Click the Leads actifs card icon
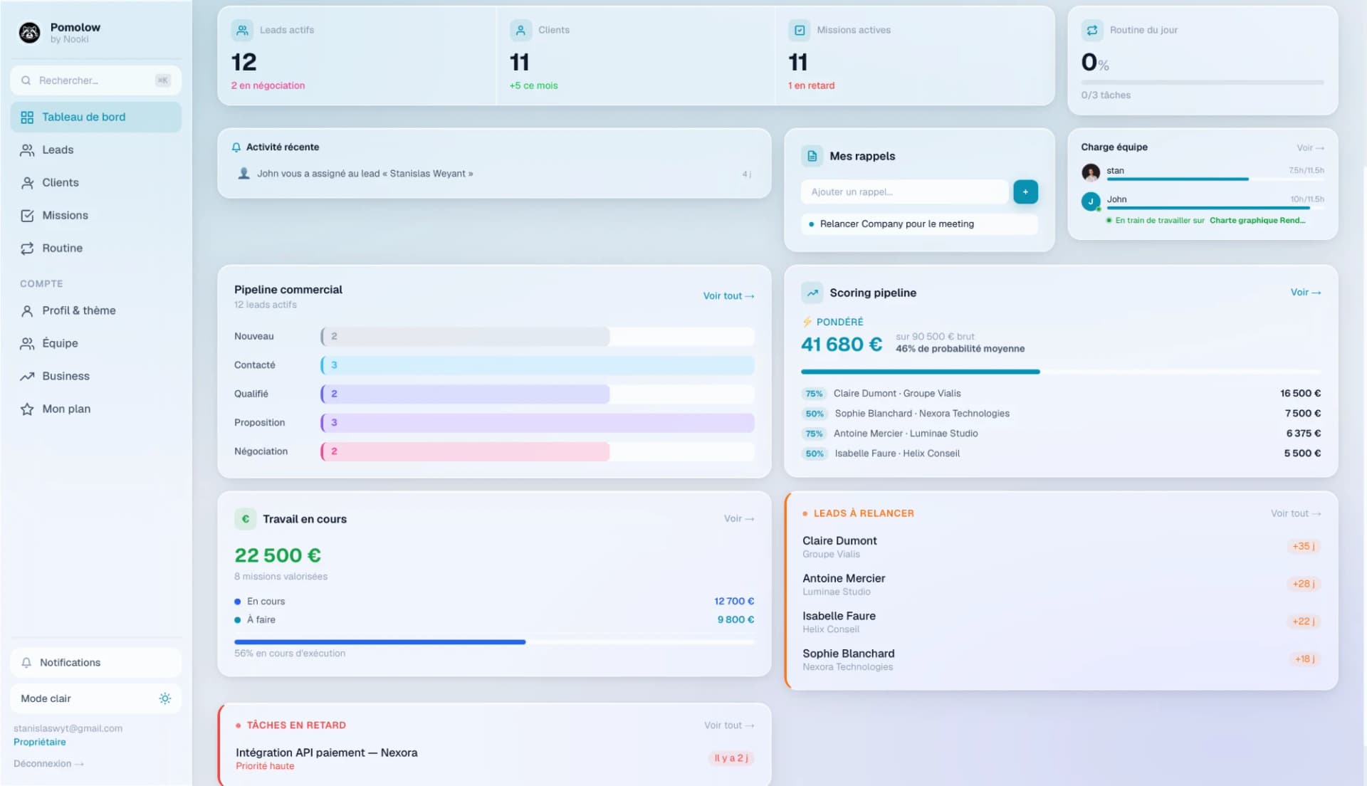1367x786 pixels. click(x=242, y=30)
